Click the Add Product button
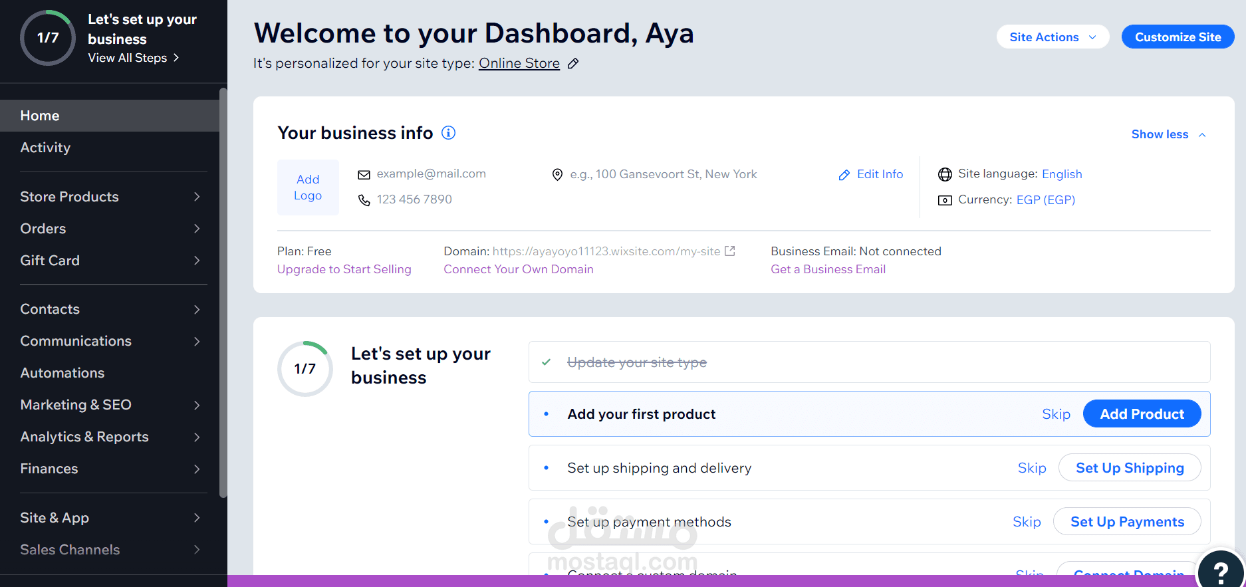The width and height of the screenshot is (1246, 587). tap(1142, 414)
